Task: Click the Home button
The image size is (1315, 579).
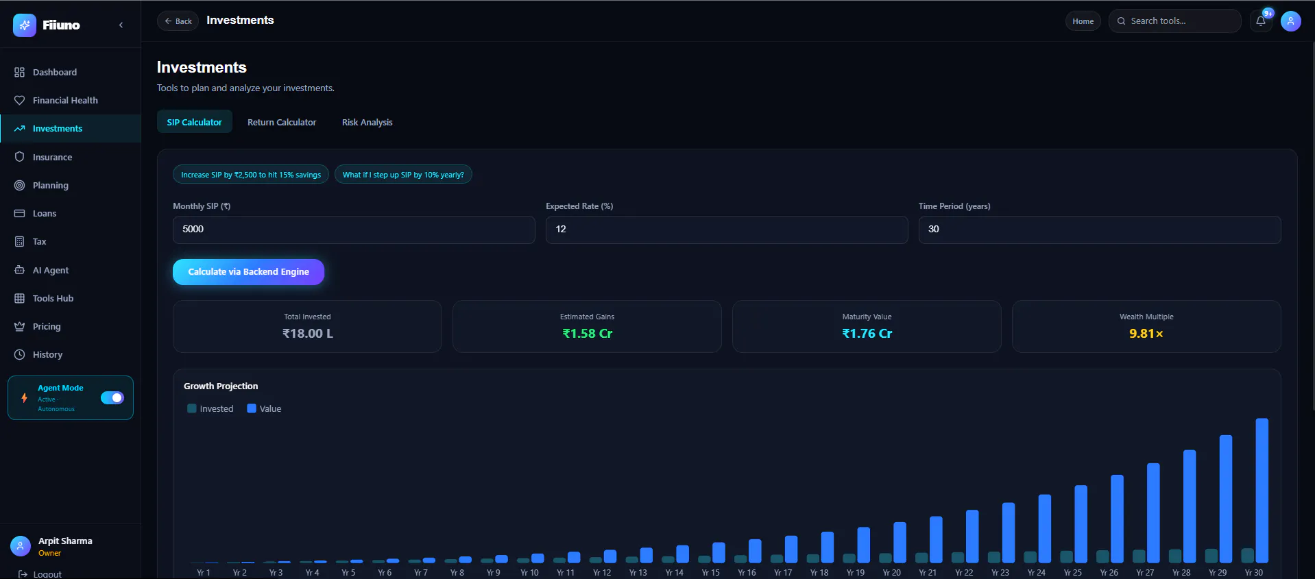Action: coord(1083,21)
